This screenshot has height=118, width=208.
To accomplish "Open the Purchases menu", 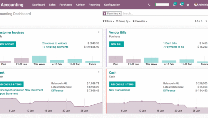I will [x=66, y=5].
